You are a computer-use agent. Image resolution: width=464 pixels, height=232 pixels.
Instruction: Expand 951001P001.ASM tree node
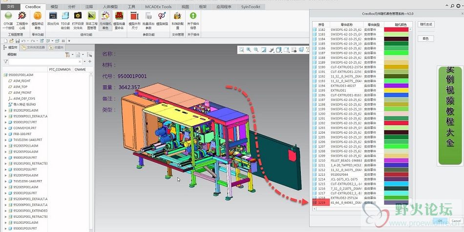pyautogui.click(x=5, y=223)
